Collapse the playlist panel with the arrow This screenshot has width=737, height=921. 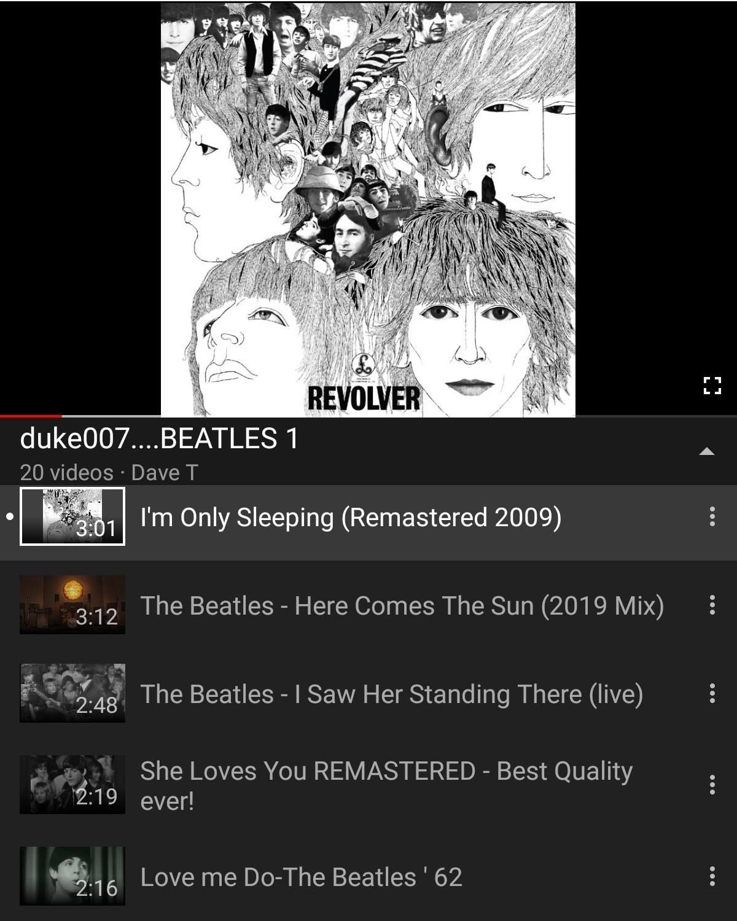tap(707, 451)
